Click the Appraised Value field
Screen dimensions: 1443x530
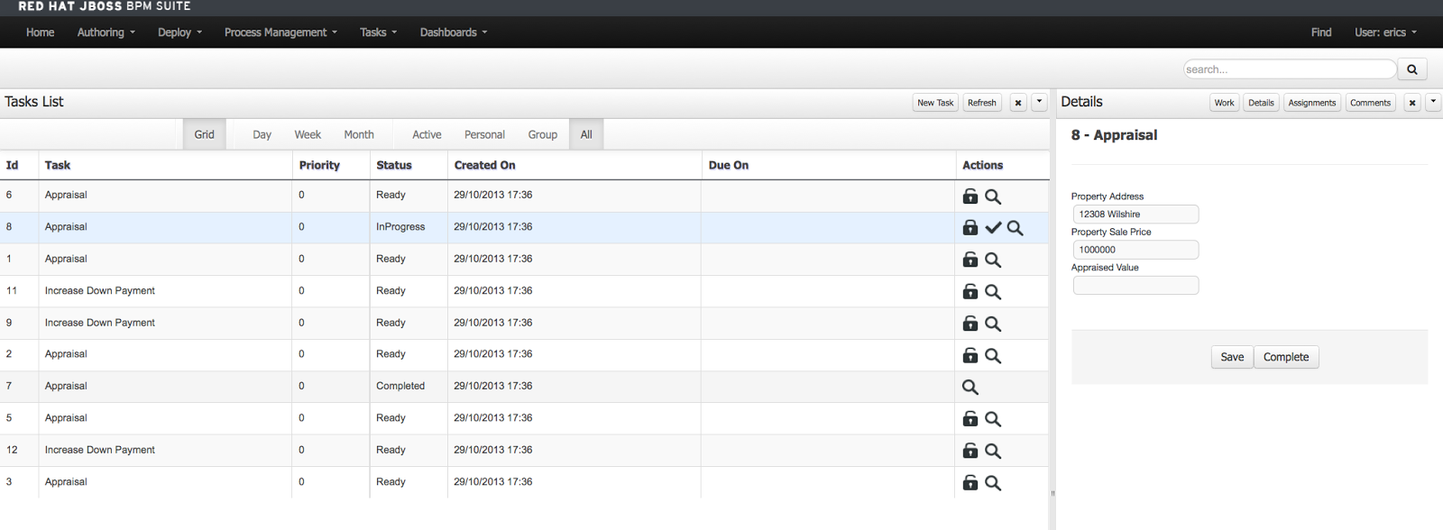(1135, 285)
